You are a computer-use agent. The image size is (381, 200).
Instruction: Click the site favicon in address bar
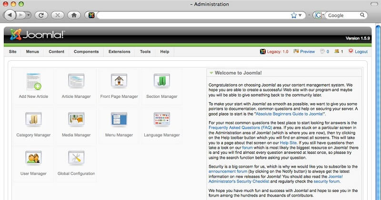[91, 15]
